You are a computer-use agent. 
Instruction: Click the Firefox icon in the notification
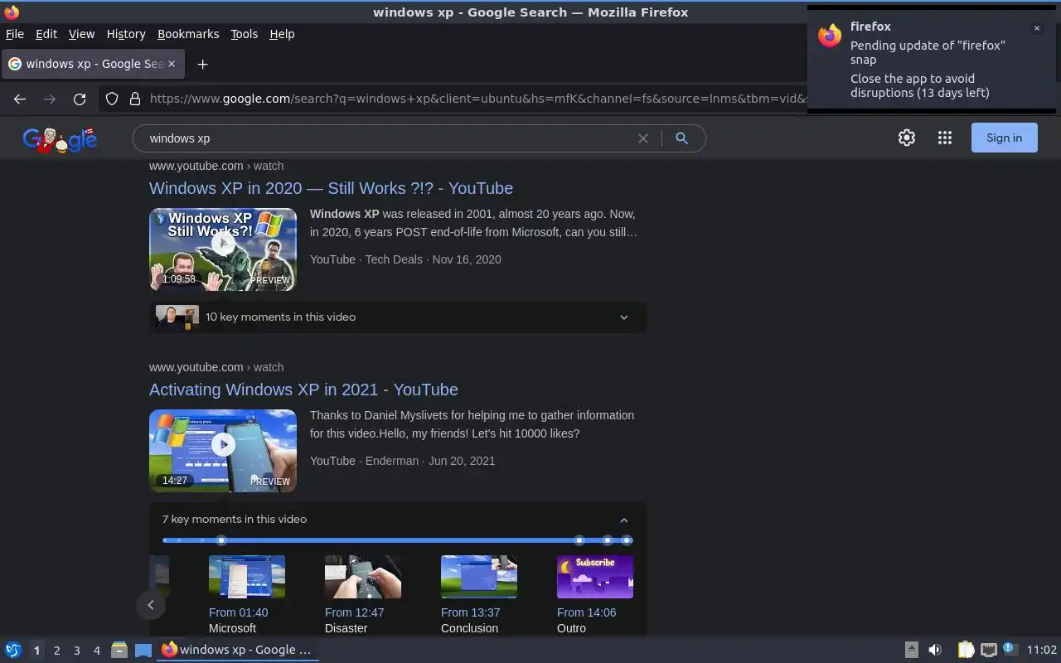[830, 36]
